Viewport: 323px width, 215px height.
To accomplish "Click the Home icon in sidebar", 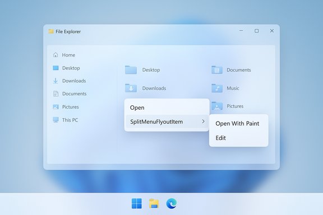I will (x=56, y=55).
